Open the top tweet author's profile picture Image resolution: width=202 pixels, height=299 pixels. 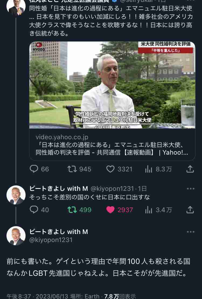[16, 6]
